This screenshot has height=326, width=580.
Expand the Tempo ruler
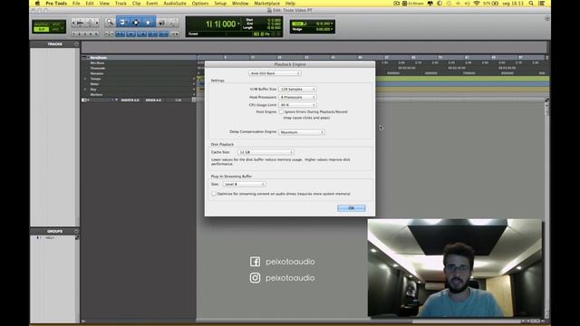(x=85, y=79)
